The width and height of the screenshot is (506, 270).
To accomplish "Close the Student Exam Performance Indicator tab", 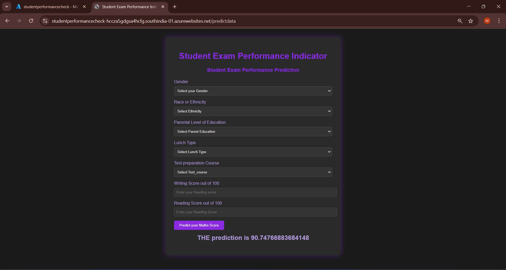I will [163, 7].
